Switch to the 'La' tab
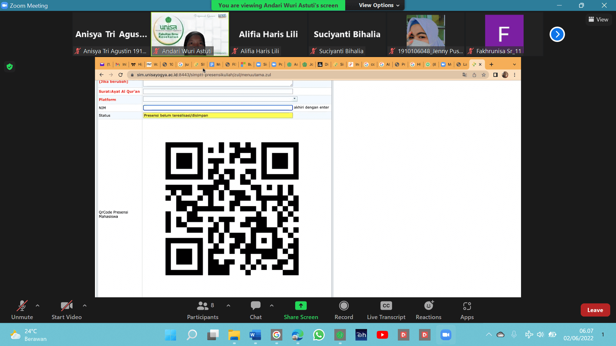The height and width of the screenshot is (346, 616). click(462, 64)
